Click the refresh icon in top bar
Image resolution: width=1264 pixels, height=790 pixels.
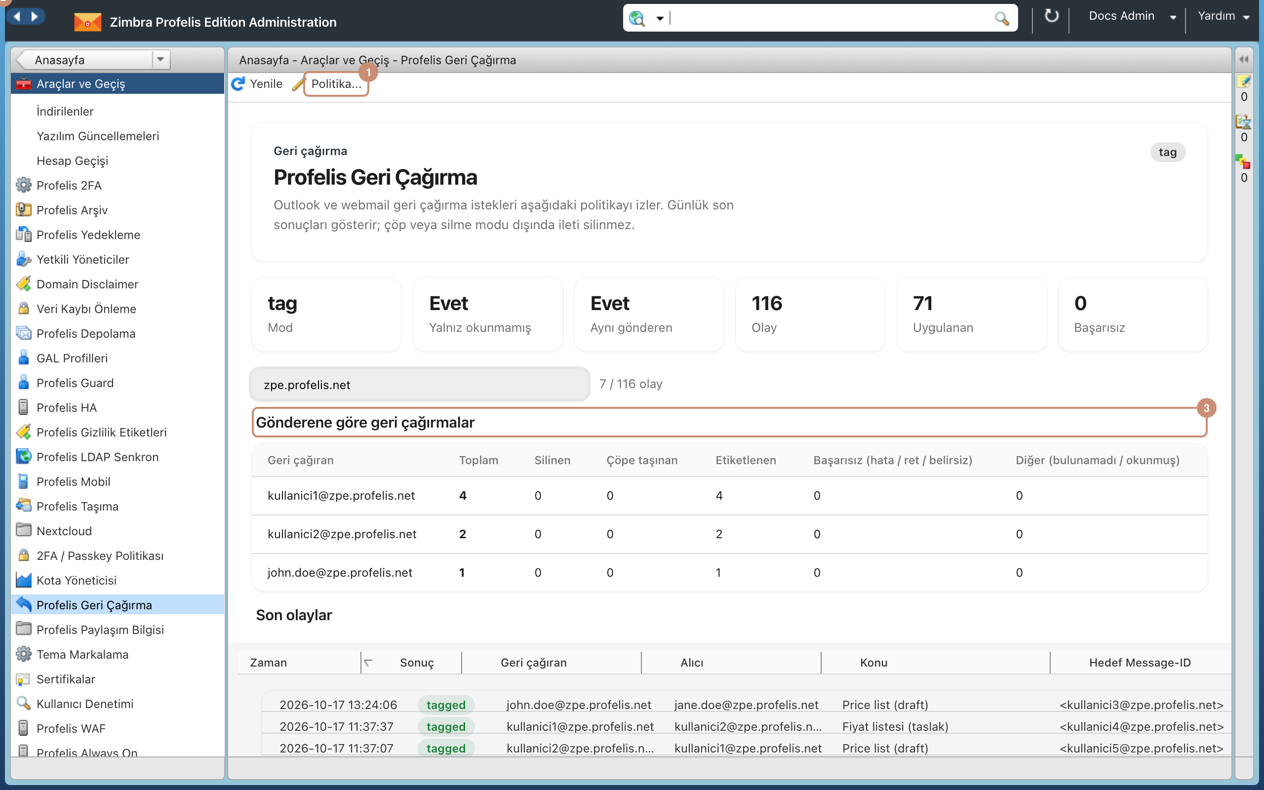(1051, 16)
